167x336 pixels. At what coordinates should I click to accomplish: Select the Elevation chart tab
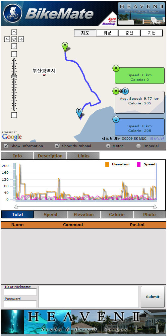(83, 214)
